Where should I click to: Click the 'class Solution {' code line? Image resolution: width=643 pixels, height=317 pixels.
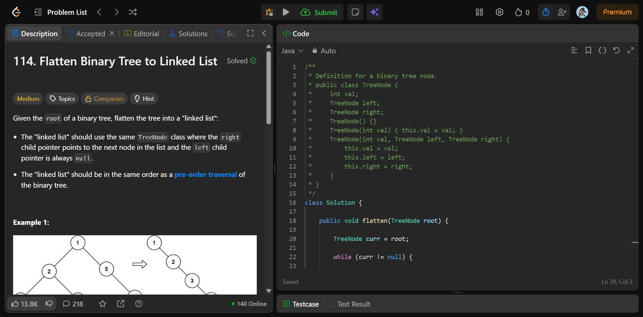coord(334,202)
